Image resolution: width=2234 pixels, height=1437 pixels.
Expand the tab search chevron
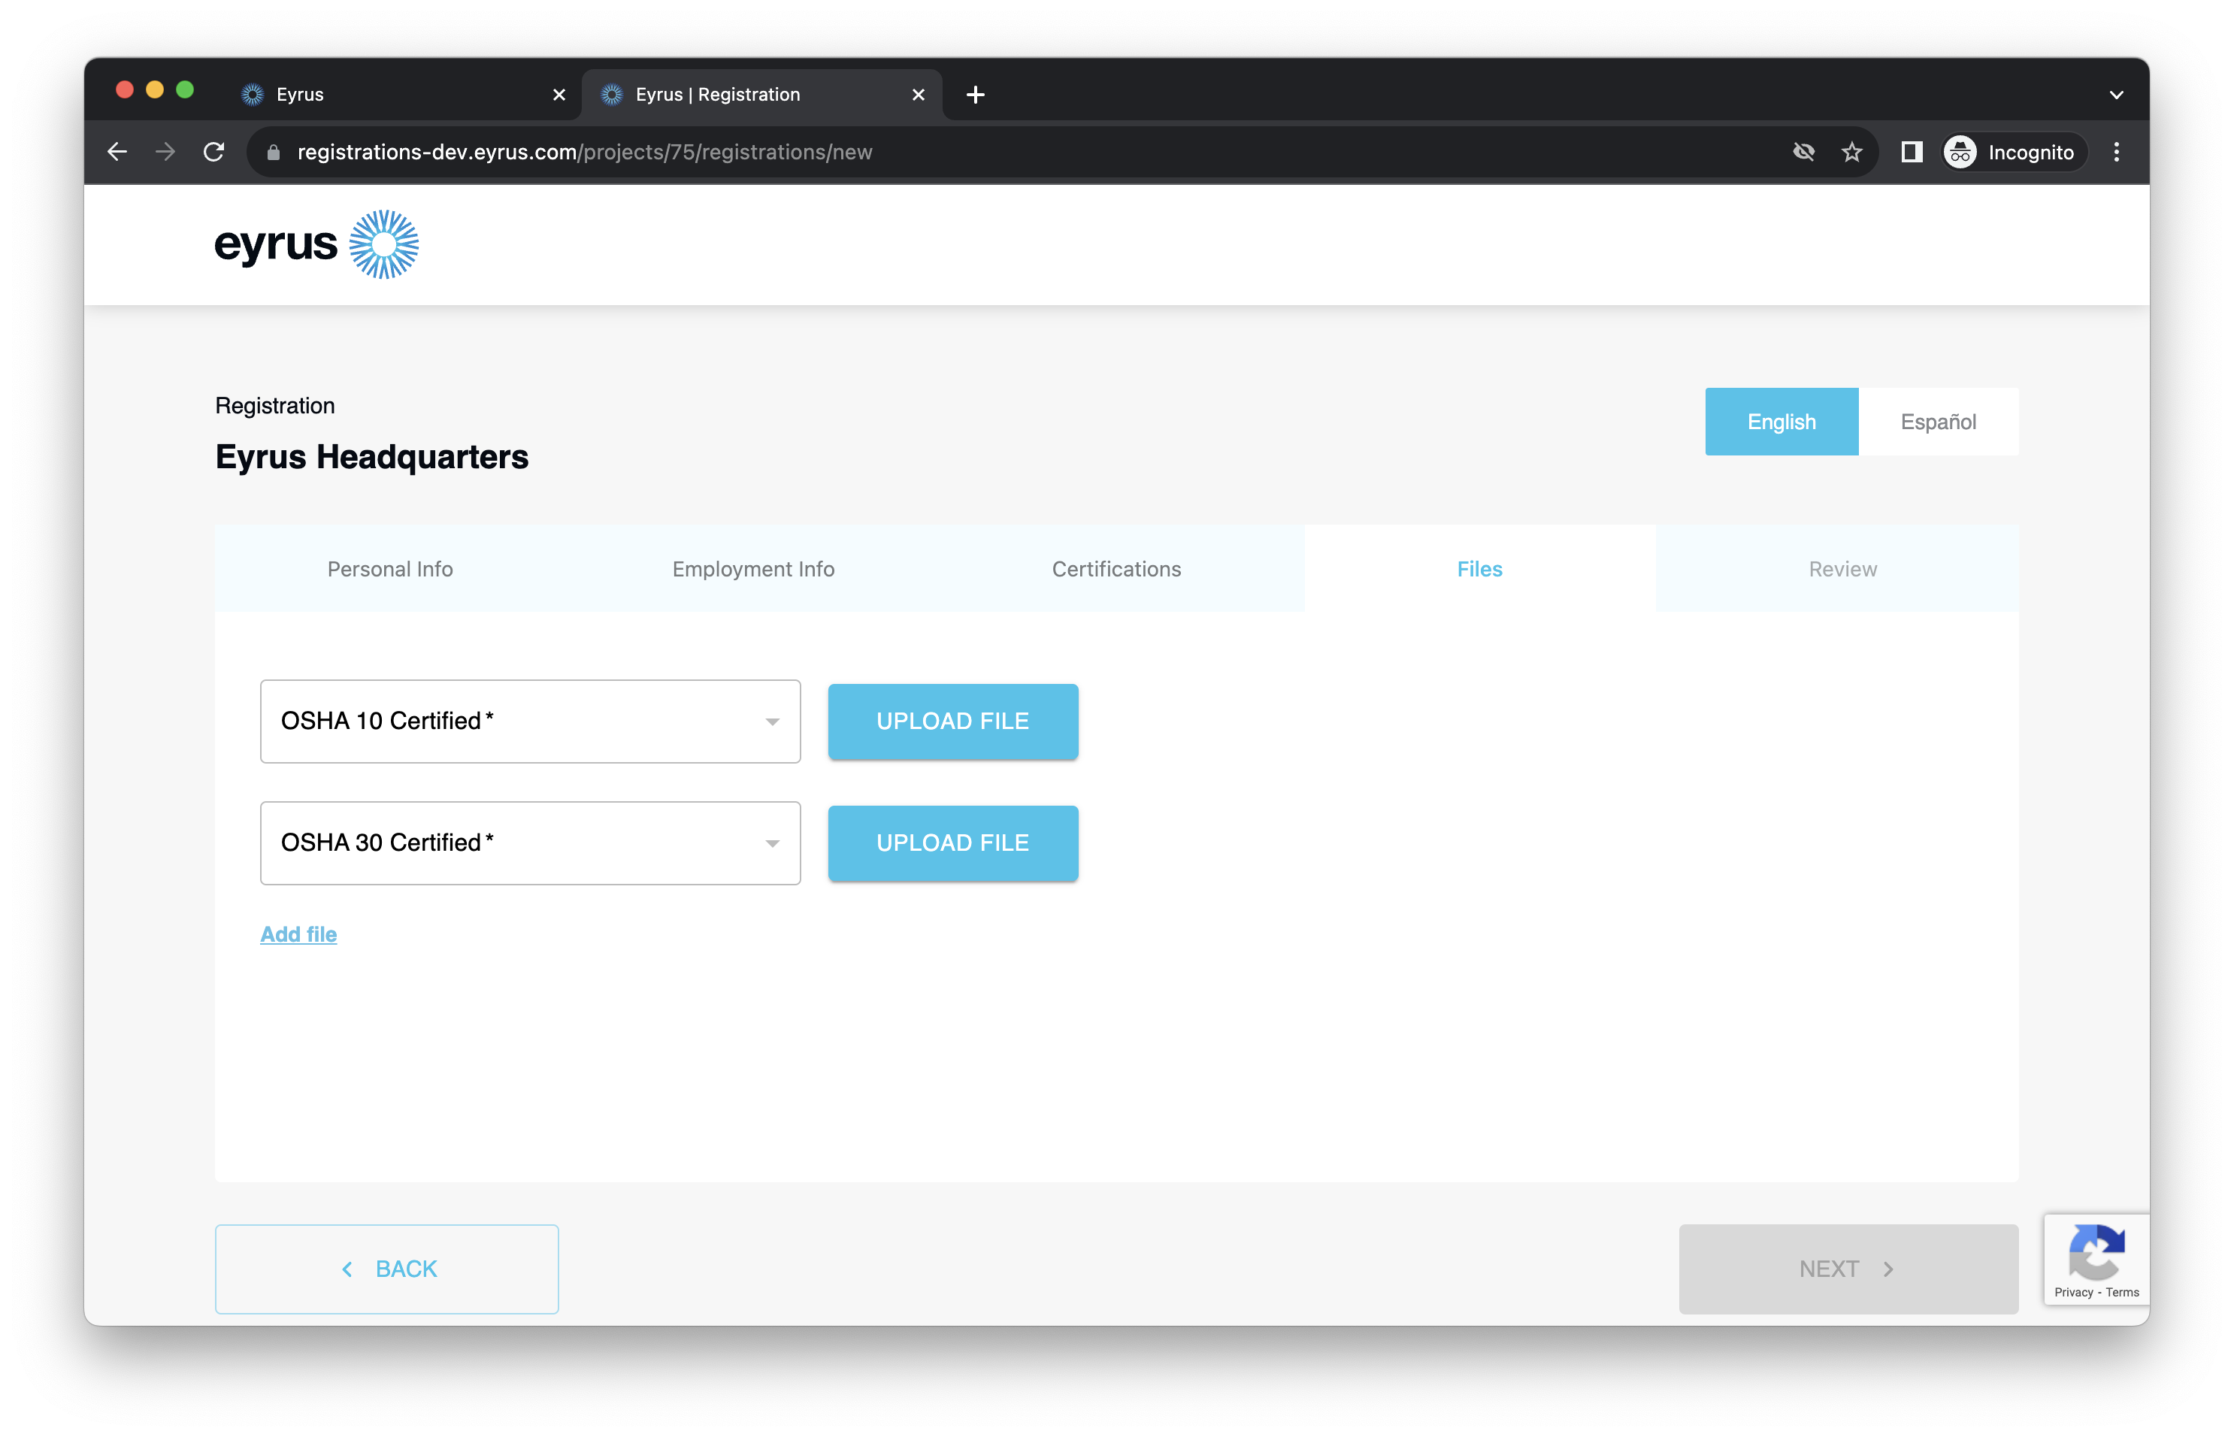(x=2115, y=94)
